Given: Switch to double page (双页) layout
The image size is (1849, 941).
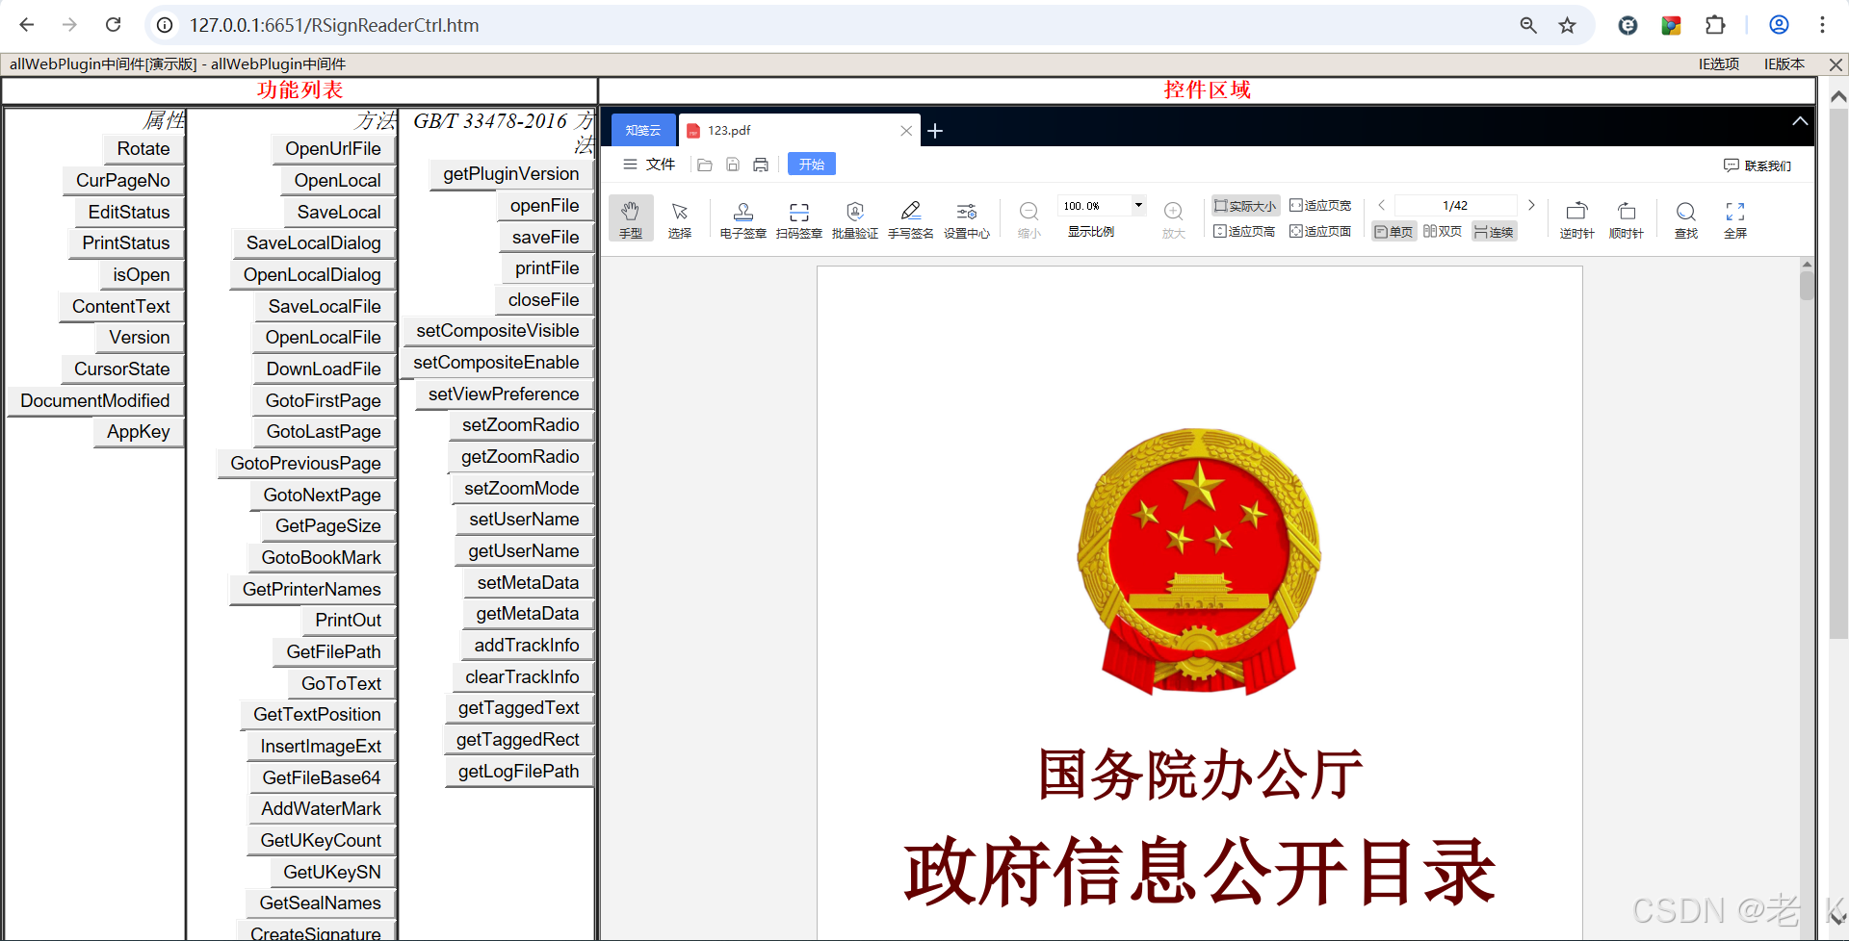Looking at the screenshot, I should pos(1443,231).
